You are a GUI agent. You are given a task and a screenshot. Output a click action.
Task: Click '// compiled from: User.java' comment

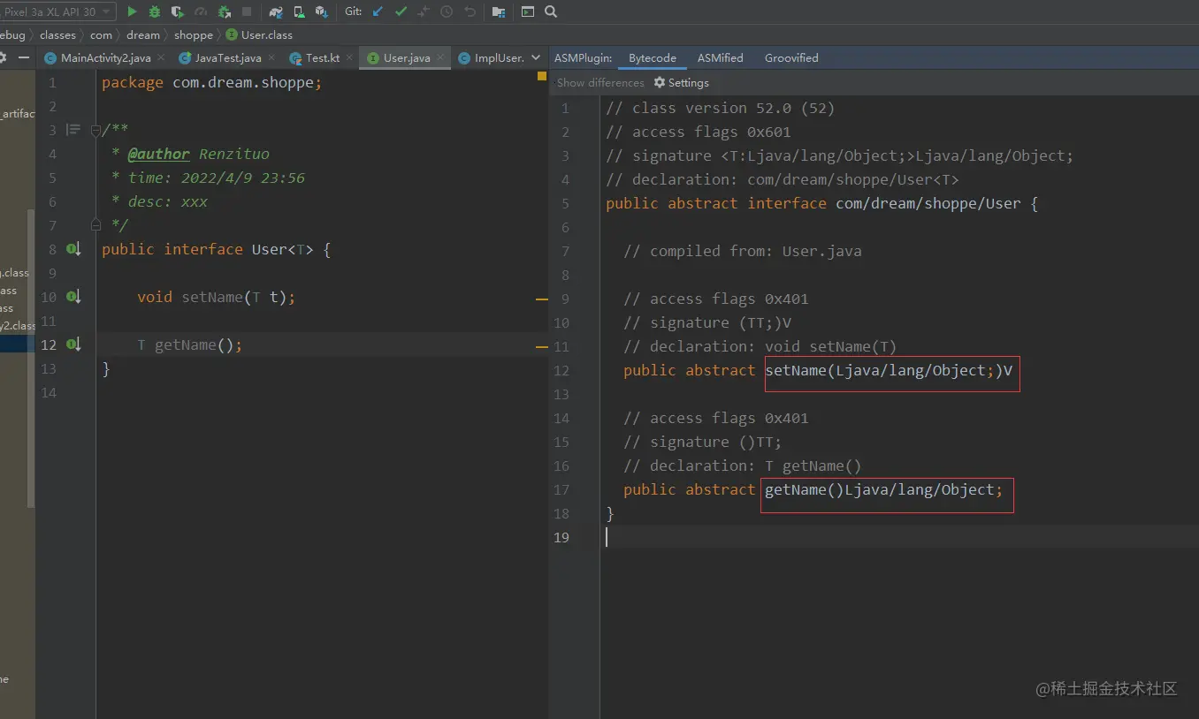[742, 251]
